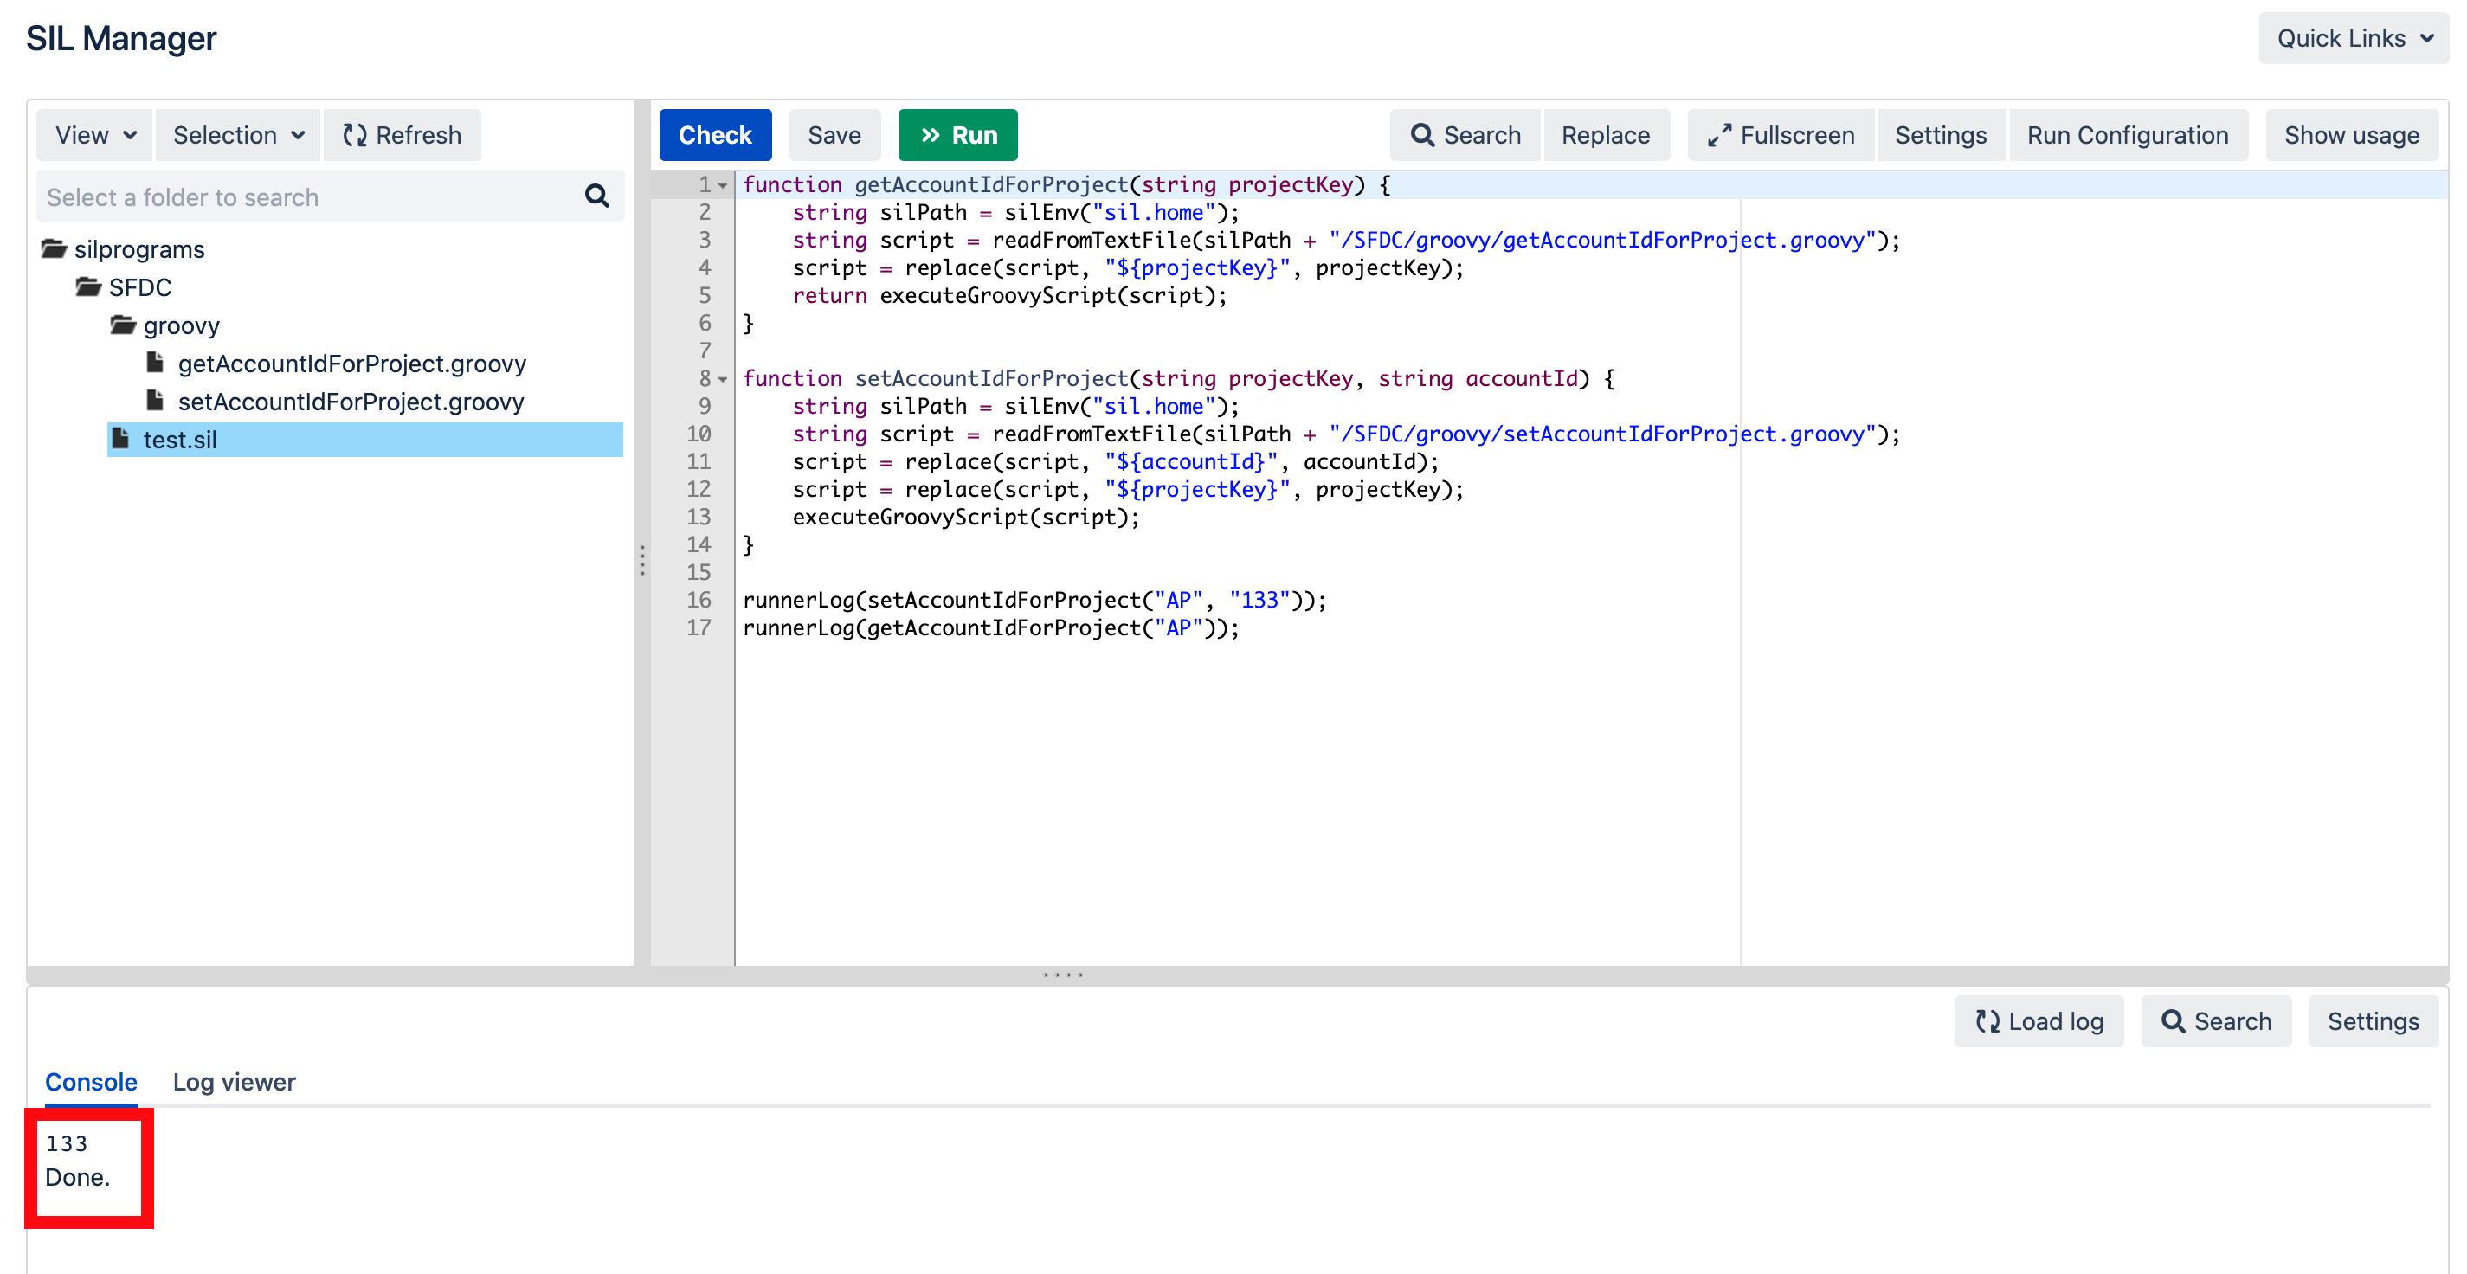
Task: Switch to the Console tab
Action: pos(91,1082)
